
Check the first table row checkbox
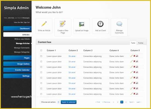[41, 56]
